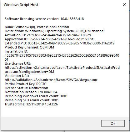Select the Activation ID line
This screenshot has width=130, height=132.
coord(48,35)
